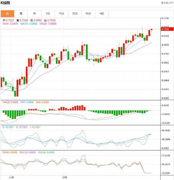
Task: Click the RSI(6) indicator label
Action: click(10, 152)
